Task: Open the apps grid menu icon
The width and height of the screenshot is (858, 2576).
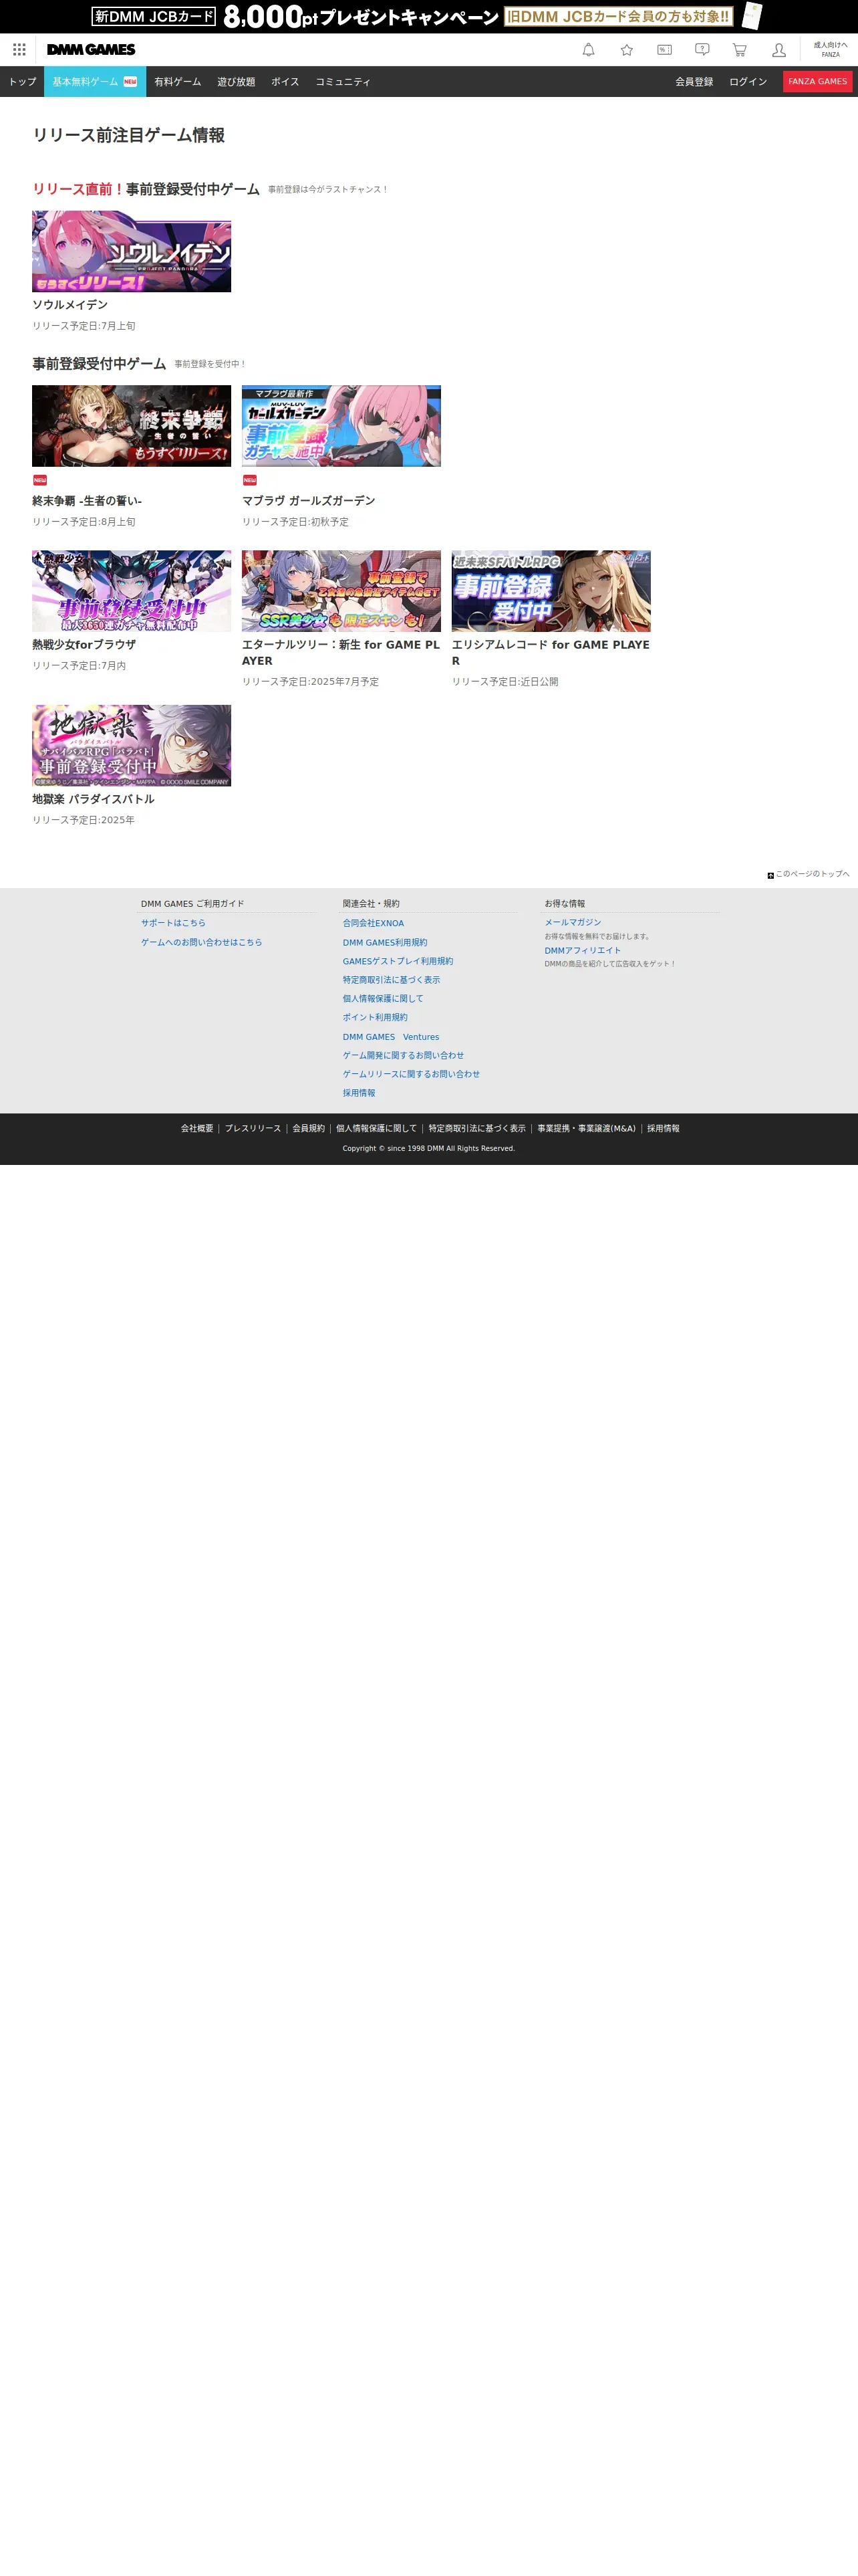Action: click(19, 50)
